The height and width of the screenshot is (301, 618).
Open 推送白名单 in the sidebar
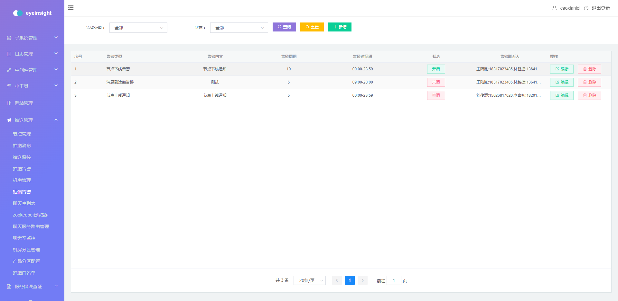coord(24,273)
